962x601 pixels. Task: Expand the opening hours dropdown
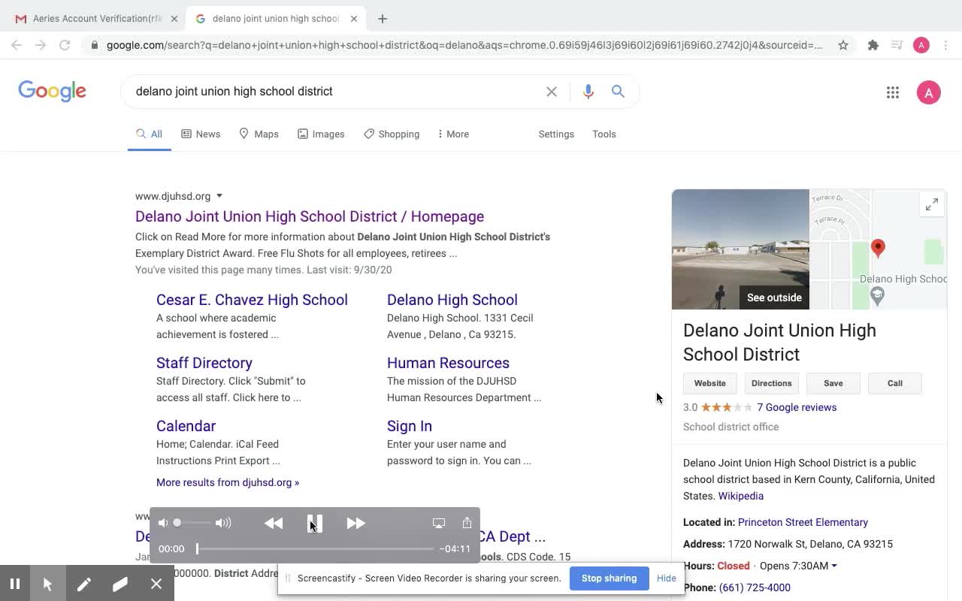833,566
